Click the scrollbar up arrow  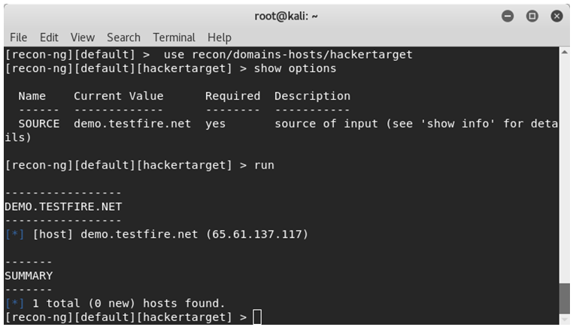[565, 53]
